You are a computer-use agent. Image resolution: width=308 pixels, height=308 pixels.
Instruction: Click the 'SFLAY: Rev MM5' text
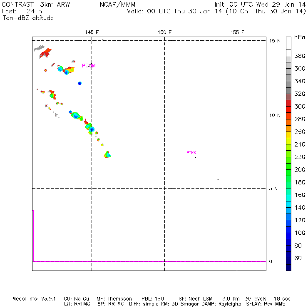tap(266, 304)
